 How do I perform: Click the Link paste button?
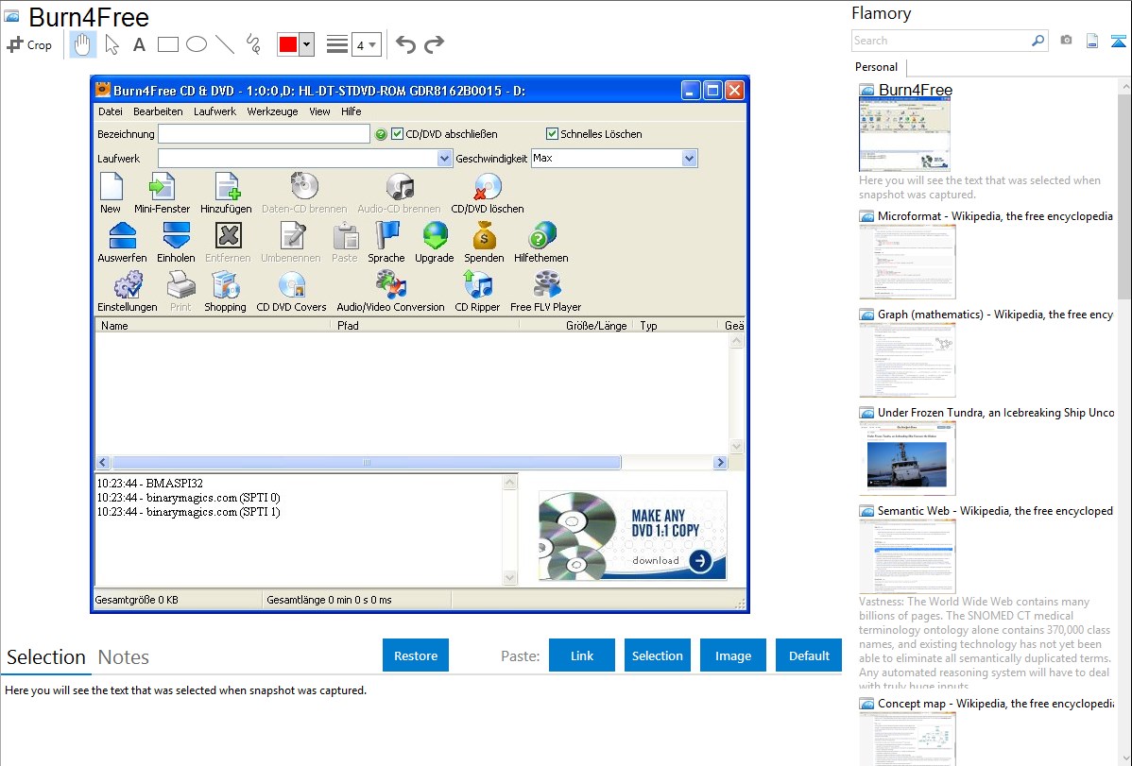582,655
